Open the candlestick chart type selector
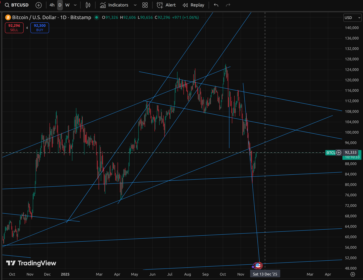The image size is (363, 280). click(x=88, y=5)
